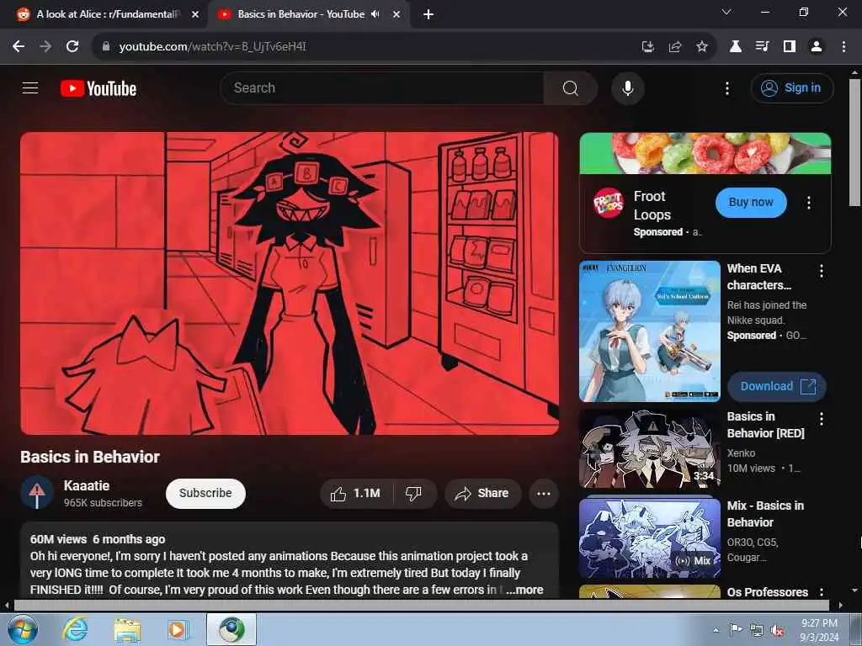862x646 pixels.
Task: Click Froot Loops 'Buy now' button
Action: tap(751, 202)
